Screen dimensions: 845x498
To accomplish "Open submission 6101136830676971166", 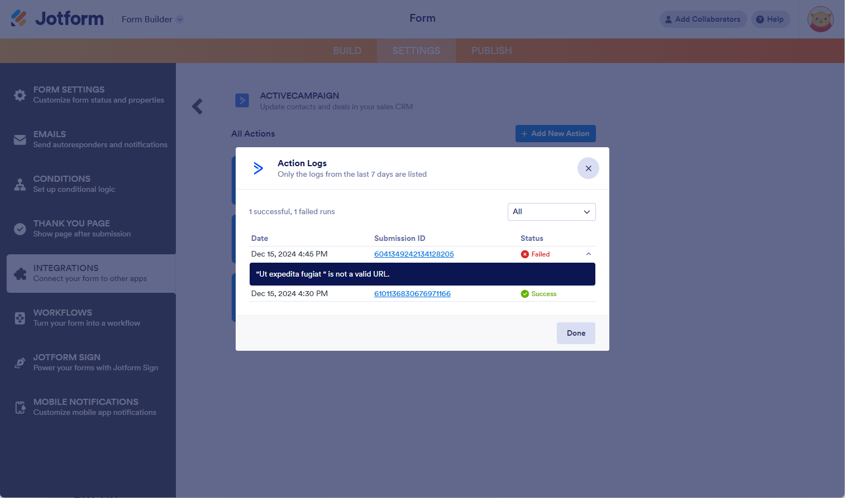I will pyautogui.click(x=412, y=294).
